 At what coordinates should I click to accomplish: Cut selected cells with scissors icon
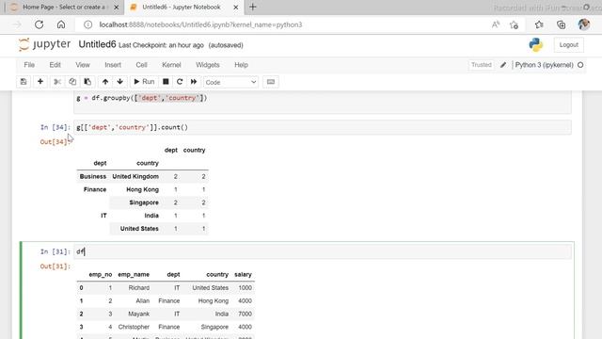tap(57, 82)
